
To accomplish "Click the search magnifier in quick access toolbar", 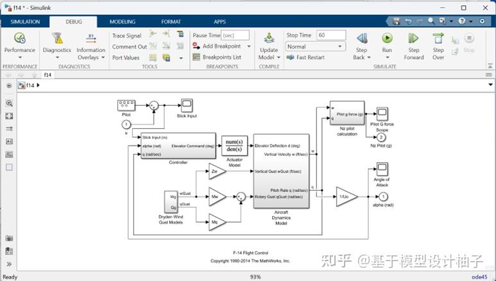I will coord(431,21).
